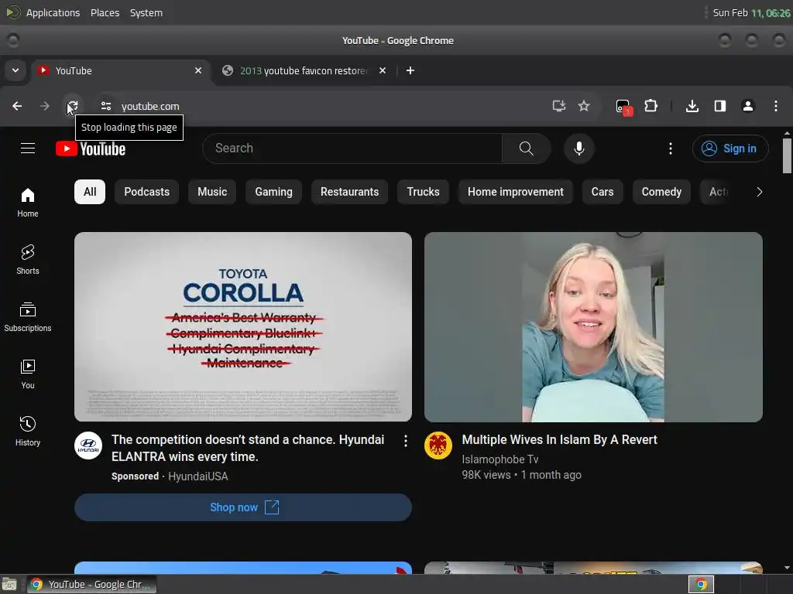This screenshot has width=793, height=594.
Task: Click the Islamophobe Tv channel avatar
Action: (438, 445)
